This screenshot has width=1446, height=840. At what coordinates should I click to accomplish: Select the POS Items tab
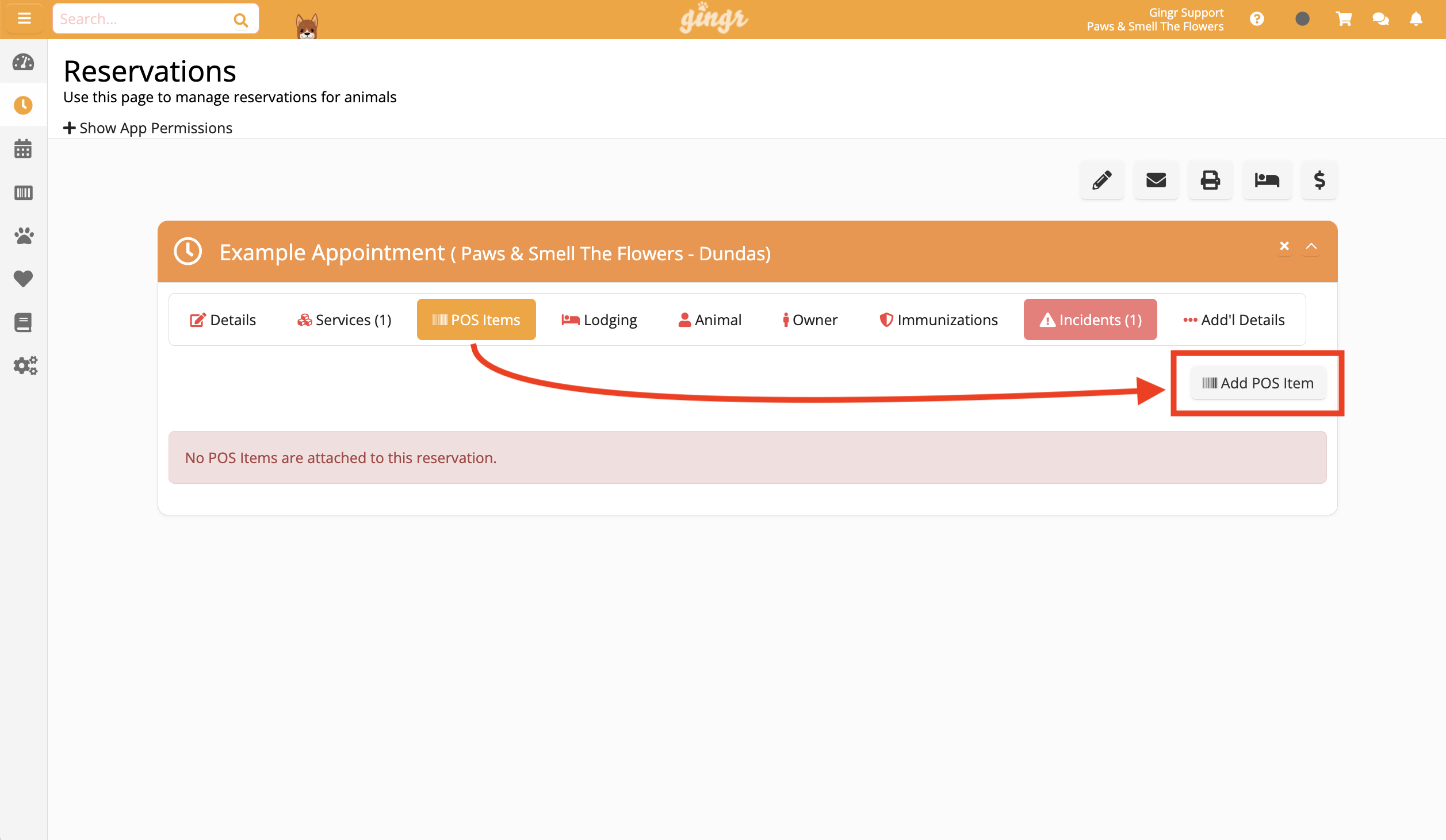(476, 319)
